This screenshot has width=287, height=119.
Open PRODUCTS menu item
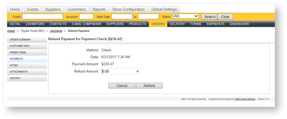pos(137,24)
